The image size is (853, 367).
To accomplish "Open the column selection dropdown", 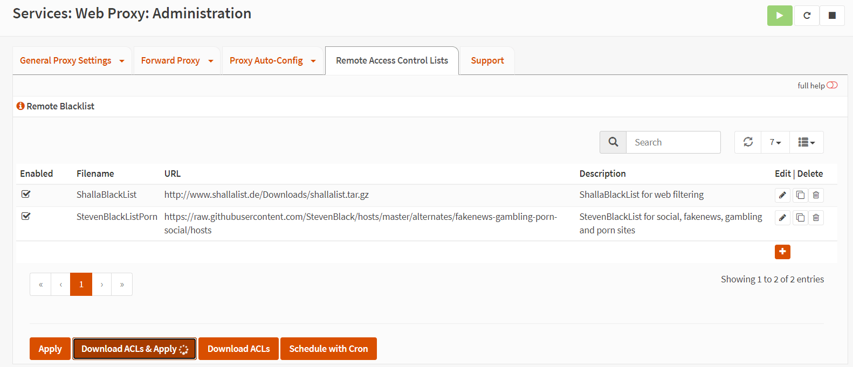I will coord(806,142).
